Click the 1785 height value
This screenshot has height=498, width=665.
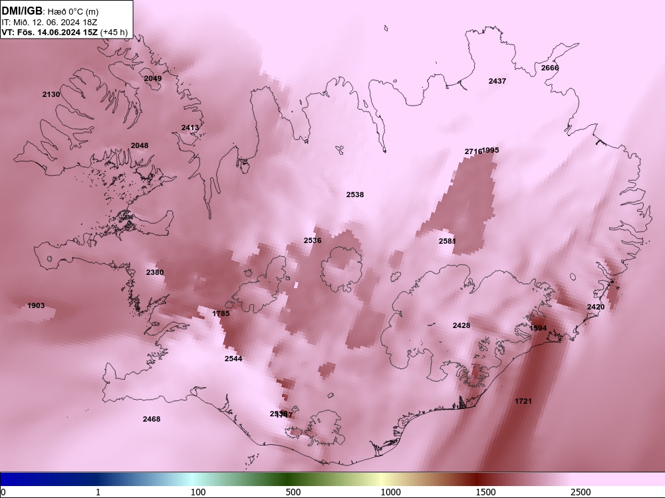(x=221, y=313)
